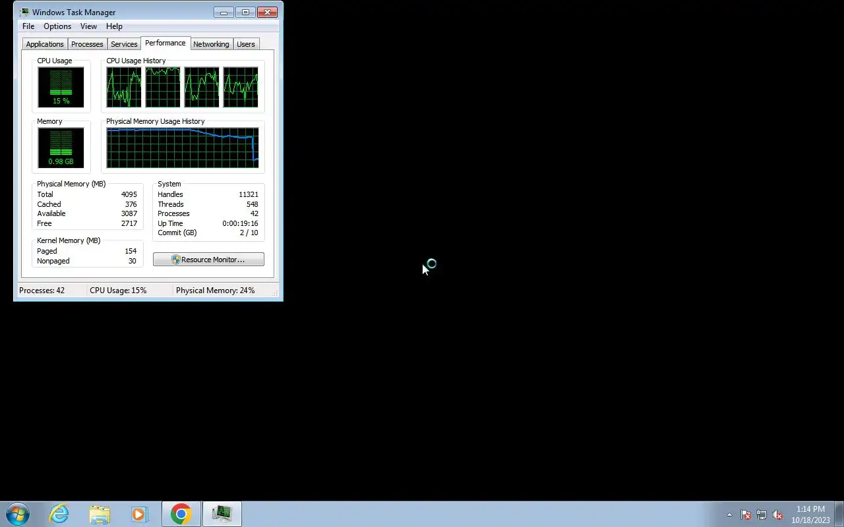Open the Options menu
This screenshot has width=844, height=527.
click(57, 26)
